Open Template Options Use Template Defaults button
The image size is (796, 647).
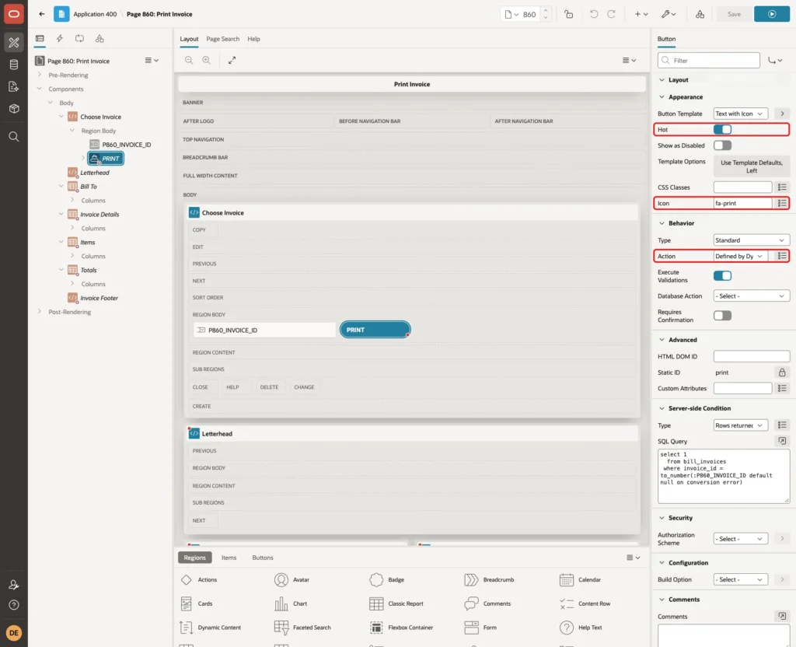point(752,166)
